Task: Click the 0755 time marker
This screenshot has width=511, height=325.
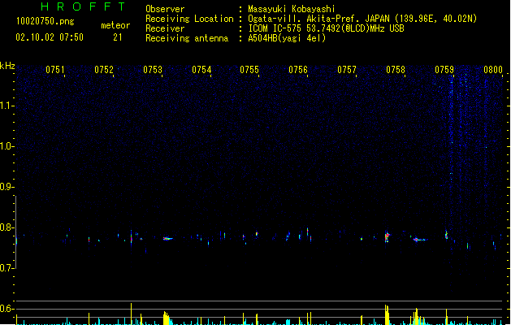Action: coord(249,70)
